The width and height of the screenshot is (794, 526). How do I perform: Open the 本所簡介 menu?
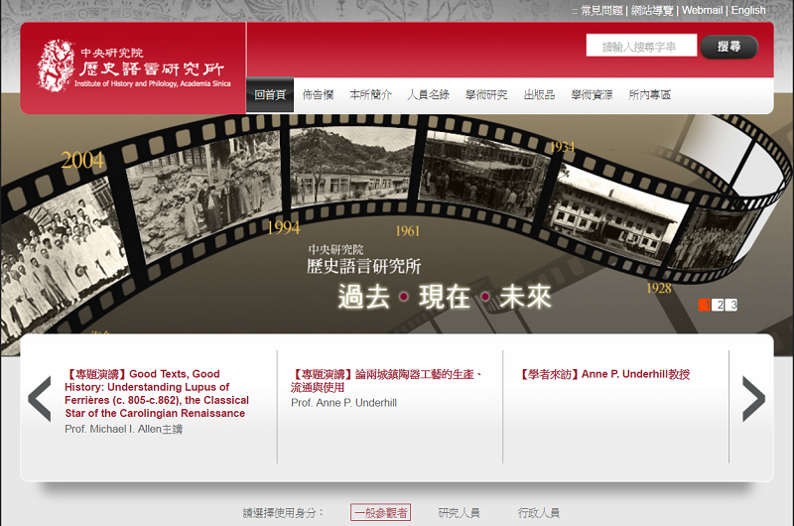(x=370, y=95)
